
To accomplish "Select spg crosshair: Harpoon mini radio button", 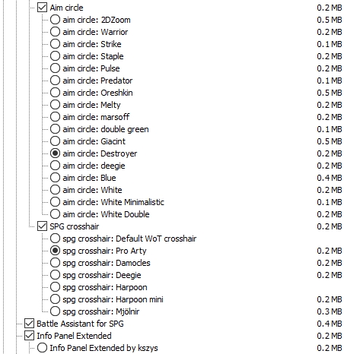I will pos(55,299).
